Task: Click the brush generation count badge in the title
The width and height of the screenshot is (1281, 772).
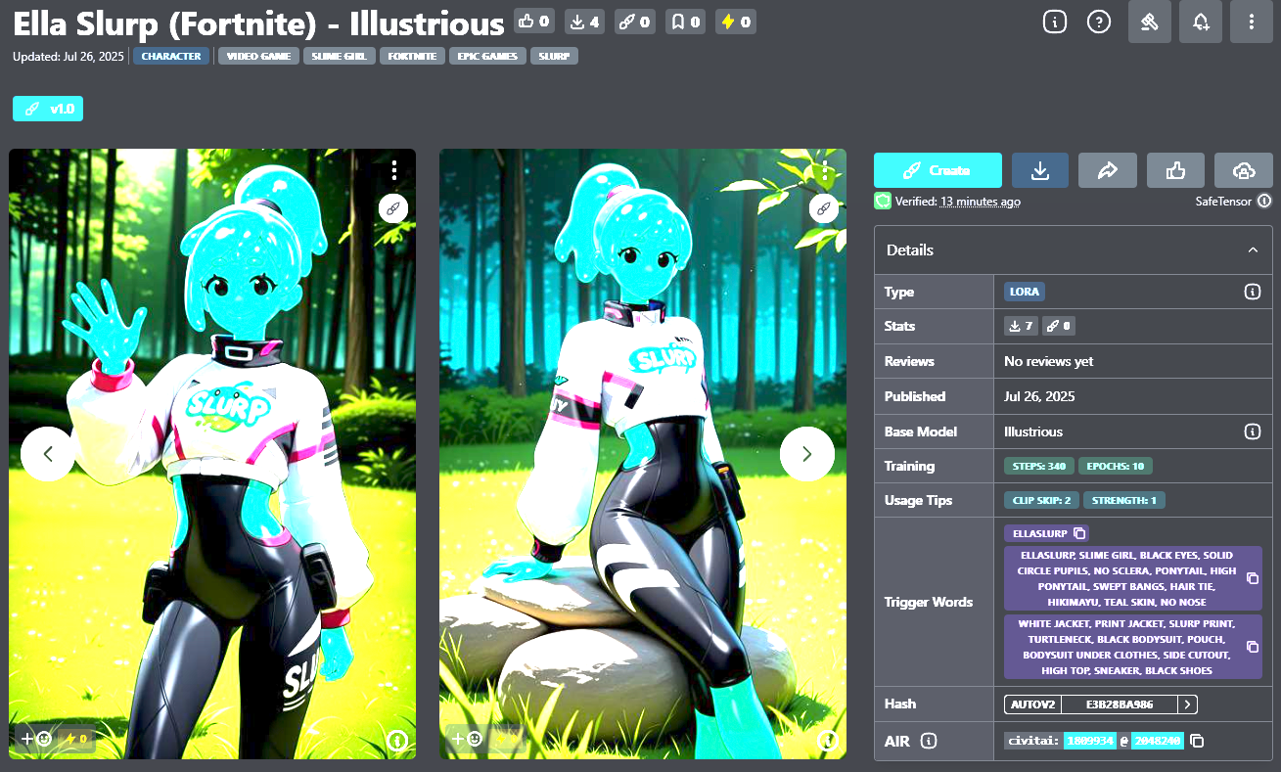Action: click(x=635, y=22)
